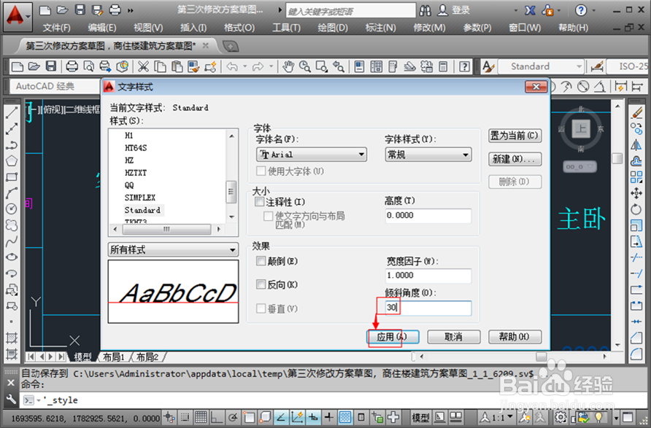Screen dimensions: 651x428
Task: Click the 宽度因子(W) input field
Action: pos(428,276)
